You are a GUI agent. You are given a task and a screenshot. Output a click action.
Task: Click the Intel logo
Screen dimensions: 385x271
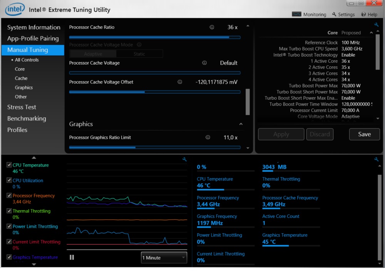15,9
